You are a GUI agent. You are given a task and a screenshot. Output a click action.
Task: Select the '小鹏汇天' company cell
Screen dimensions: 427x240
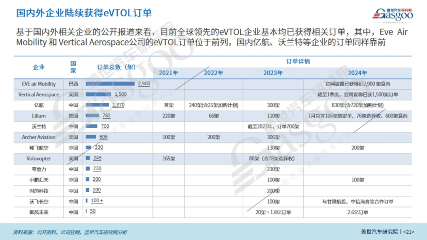click(39, 180)
